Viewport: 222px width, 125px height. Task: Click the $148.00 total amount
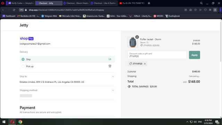click(x=194, y=82)
